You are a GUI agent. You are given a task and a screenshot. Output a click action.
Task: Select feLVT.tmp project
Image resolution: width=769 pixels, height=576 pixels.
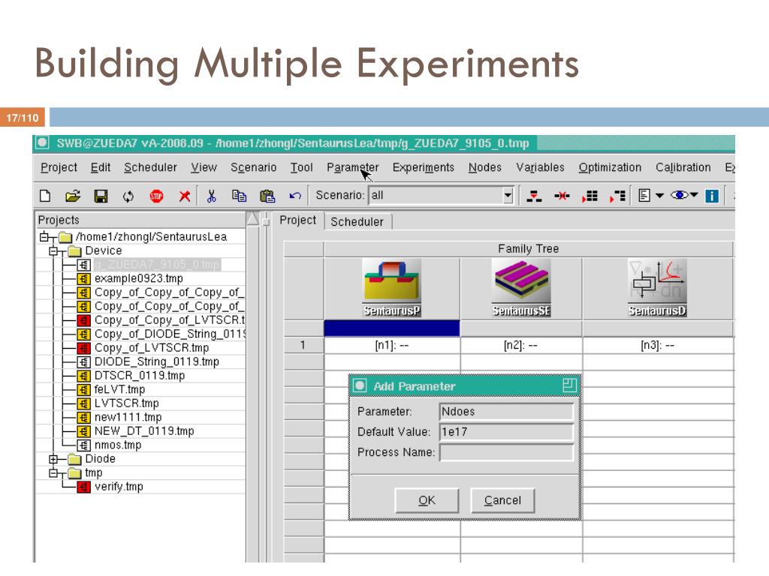point(119,390)
